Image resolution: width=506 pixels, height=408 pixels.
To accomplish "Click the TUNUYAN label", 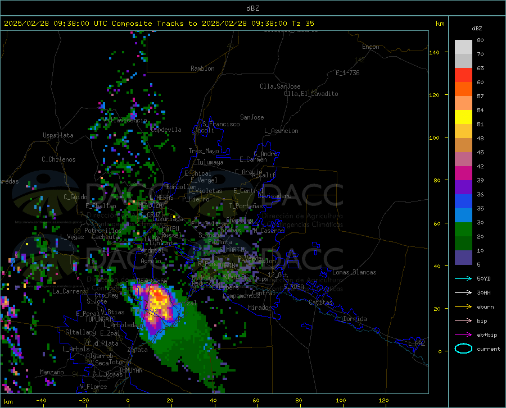I will [x=130, y=370].
